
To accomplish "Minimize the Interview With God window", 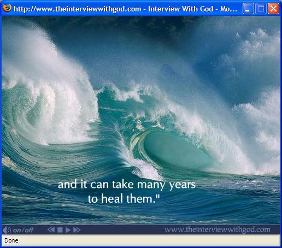I will [248, 9].
